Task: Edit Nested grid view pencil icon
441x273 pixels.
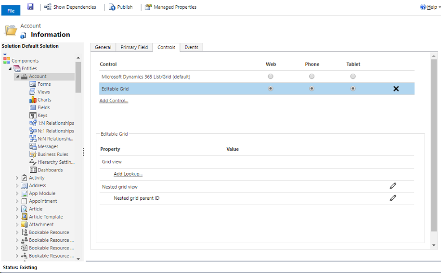Action: click(393, 185)
